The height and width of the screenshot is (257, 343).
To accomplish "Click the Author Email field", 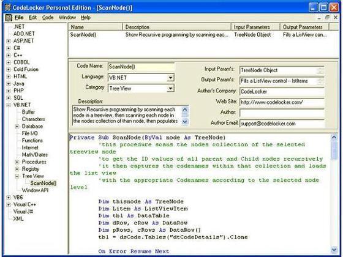I will (x=282, y=124).
